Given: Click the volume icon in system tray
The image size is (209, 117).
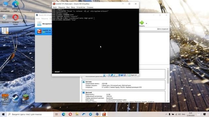Looking at the screenshot, I should click(179, 114).
